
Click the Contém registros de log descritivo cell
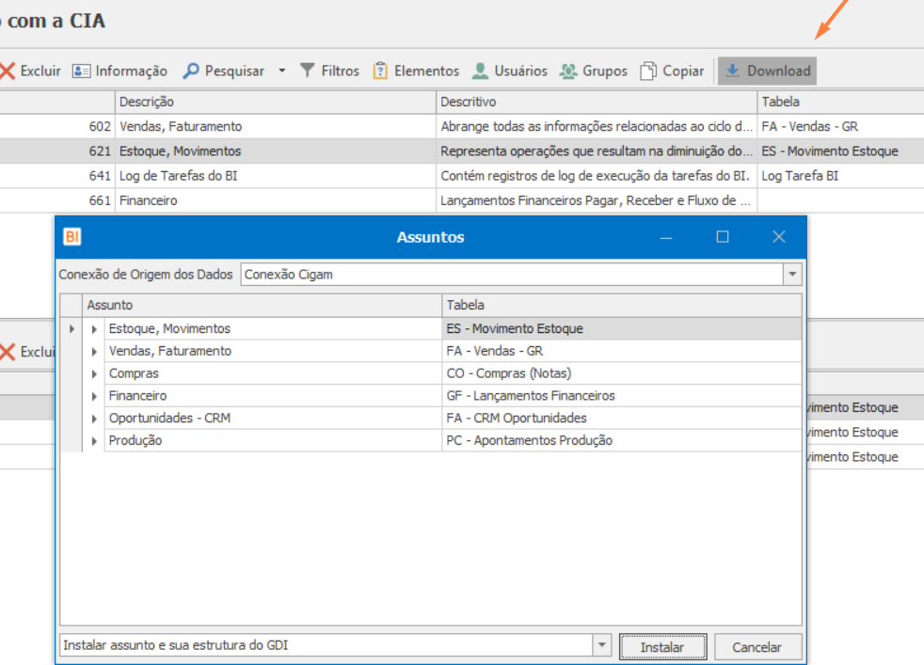point(597,176)
